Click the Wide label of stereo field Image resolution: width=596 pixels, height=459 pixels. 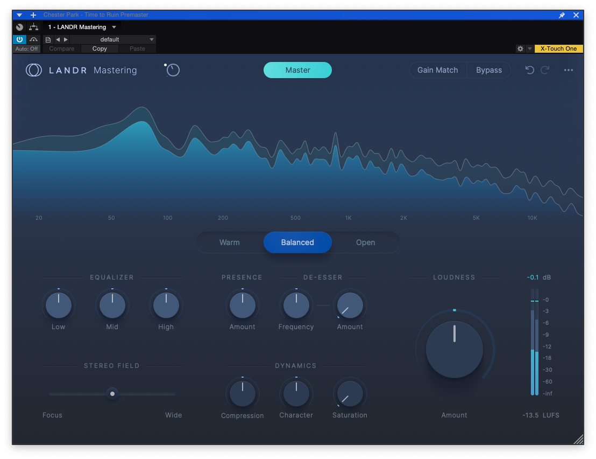point(173,415)
